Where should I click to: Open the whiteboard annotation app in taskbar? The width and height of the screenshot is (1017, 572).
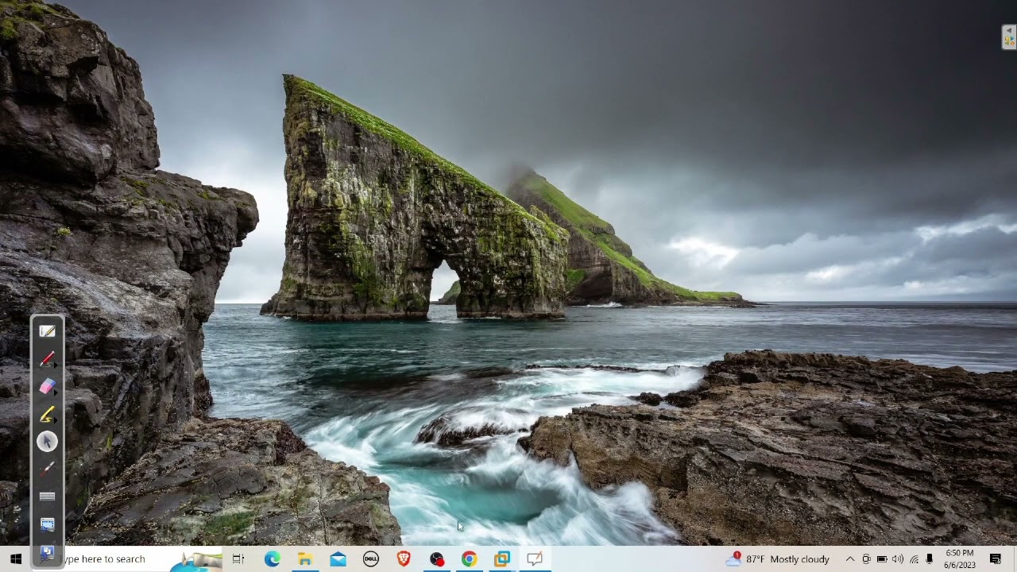coord(535,559)
